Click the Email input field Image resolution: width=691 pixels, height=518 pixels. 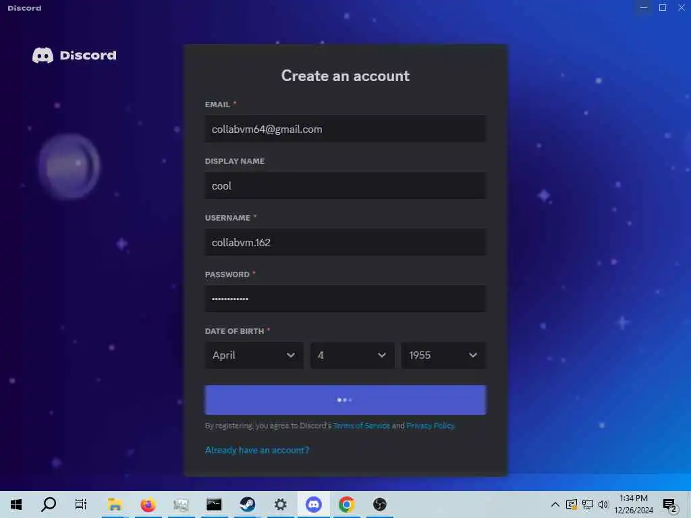click(x=345, y=129)
